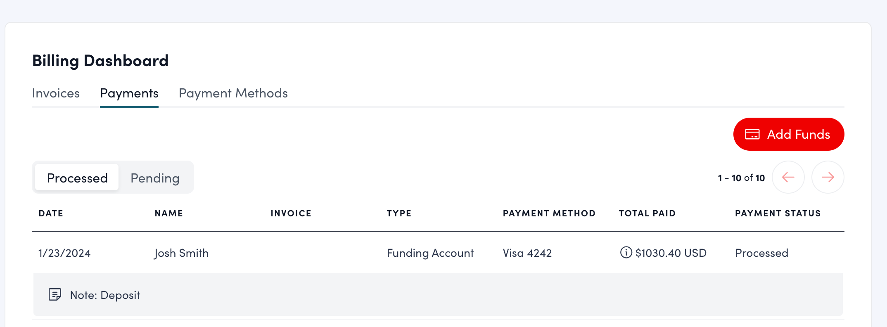This screenshot has height=327, width=887.
Task: Click the Add Funds button
Action: (788, 134)
